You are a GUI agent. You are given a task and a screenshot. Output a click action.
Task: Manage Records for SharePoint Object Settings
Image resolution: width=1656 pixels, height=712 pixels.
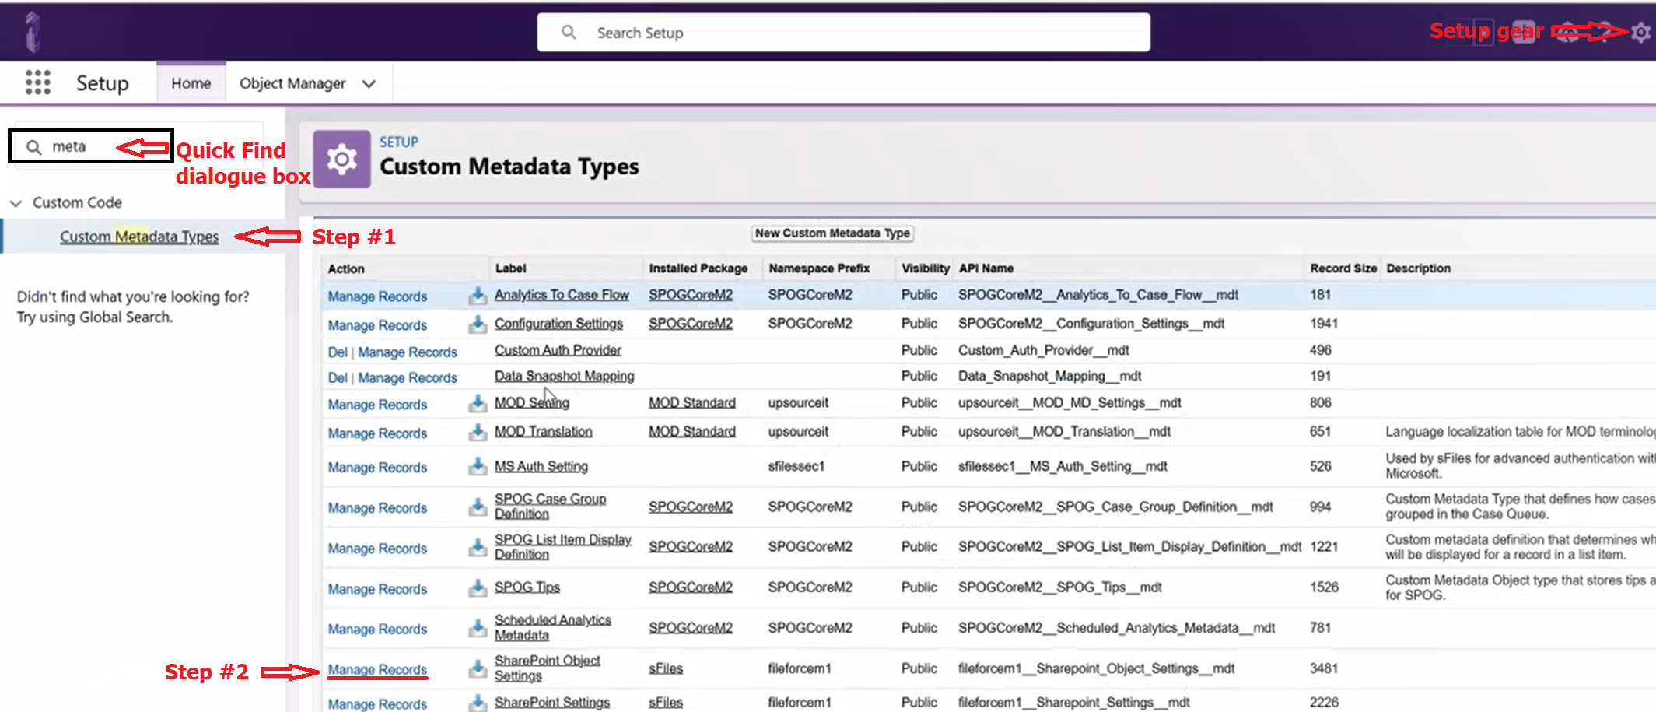[377, 669]
